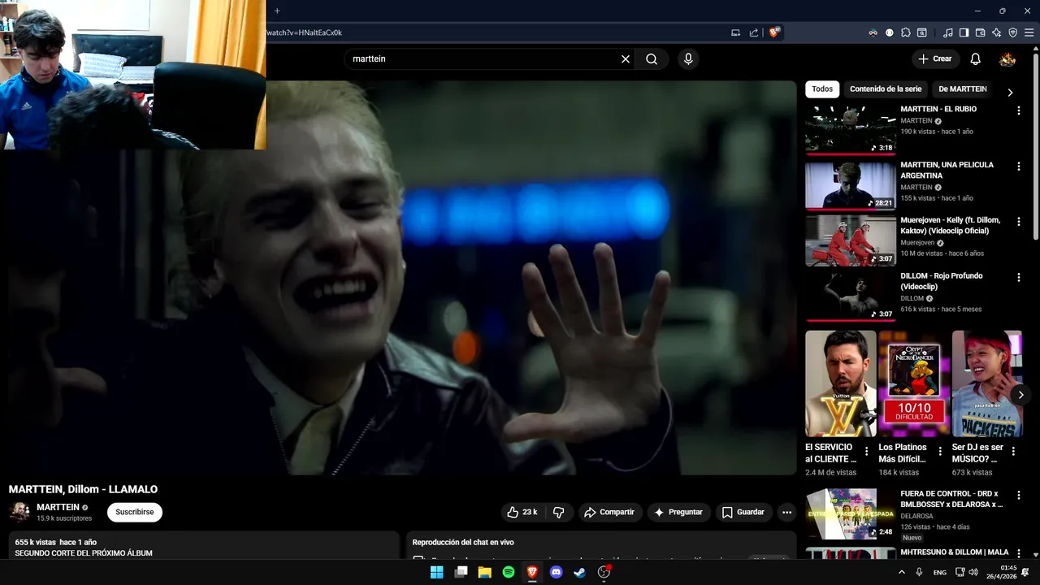This screenshot has width=1040, height=585.
Task: Open options for DILLOM - Rojo Profundo video
Action: point(1018,277)
